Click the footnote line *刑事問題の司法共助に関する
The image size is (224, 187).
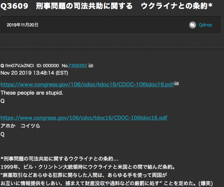[x=59, y=159]
